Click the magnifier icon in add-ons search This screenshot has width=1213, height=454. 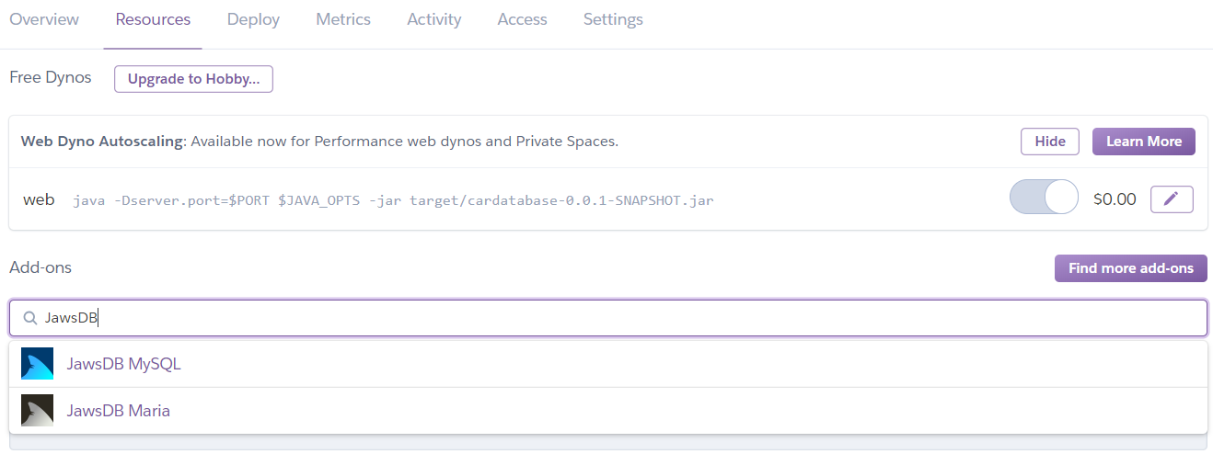(x=29, y=318)
